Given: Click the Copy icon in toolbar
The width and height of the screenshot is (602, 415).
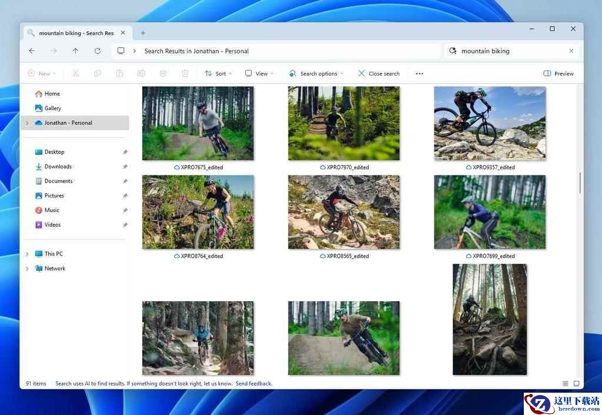Looking at the screenshot, I should 98,73.
